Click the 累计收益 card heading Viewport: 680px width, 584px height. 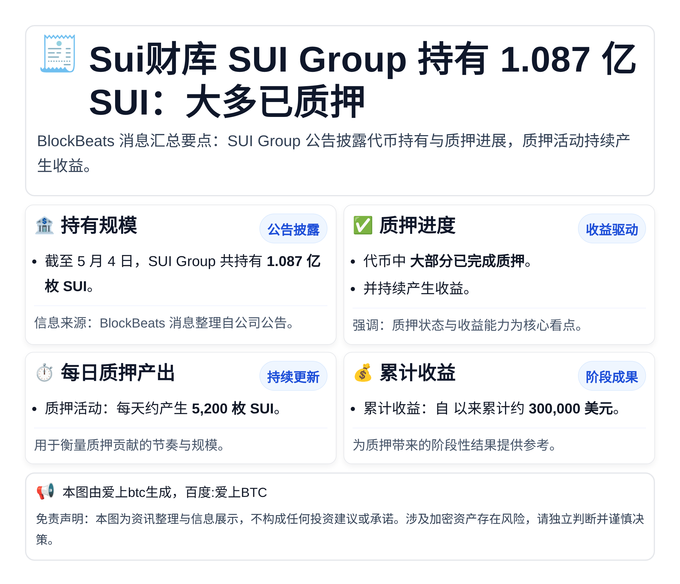point(417,373)
